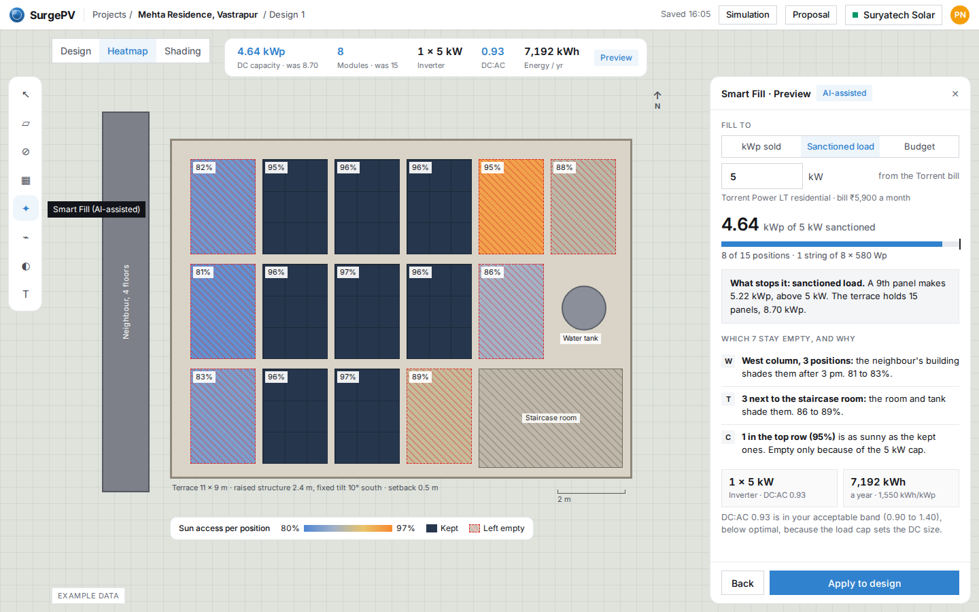Click the SurgePV logo icon
The width and height of the screenshot is (979, 612).
tap(17, 15)
